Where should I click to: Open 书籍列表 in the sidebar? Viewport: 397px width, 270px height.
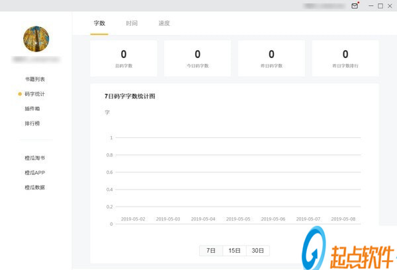[x=34, y=79]
